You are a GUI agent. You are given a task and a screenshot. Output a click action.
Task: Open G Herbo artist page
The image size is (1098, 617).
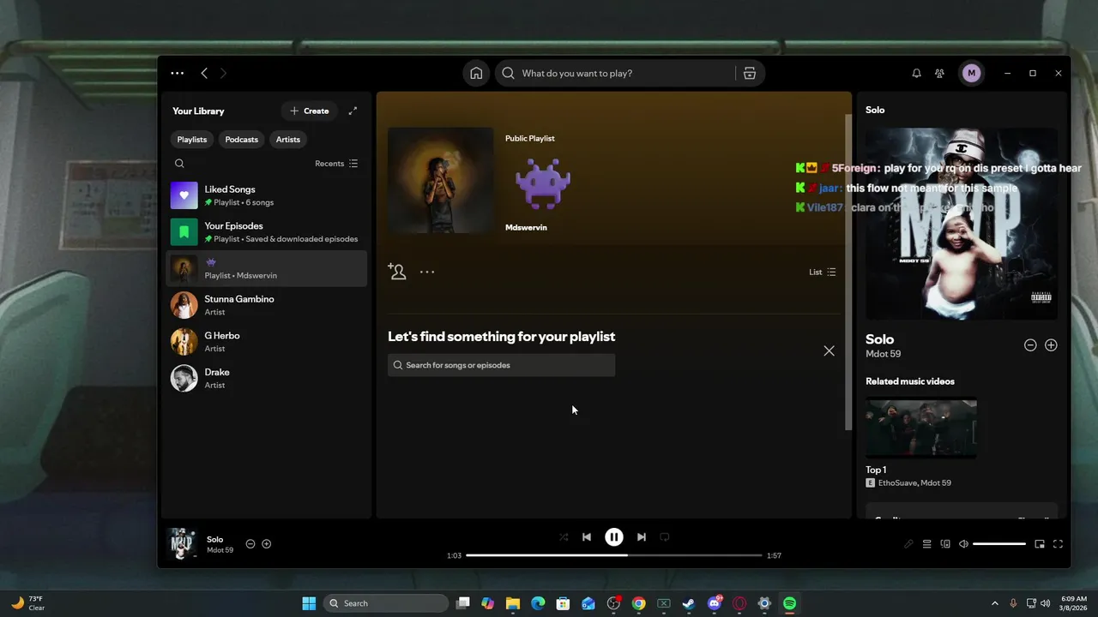[266, 342]
